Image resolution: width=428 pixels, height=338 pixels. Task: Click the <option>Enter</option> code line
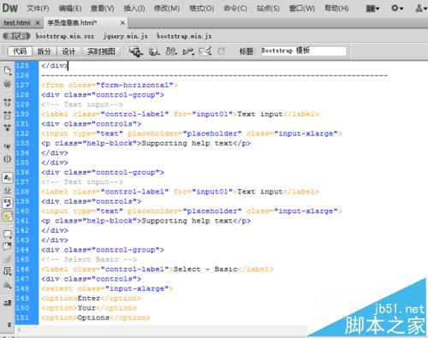coord(91,299)
